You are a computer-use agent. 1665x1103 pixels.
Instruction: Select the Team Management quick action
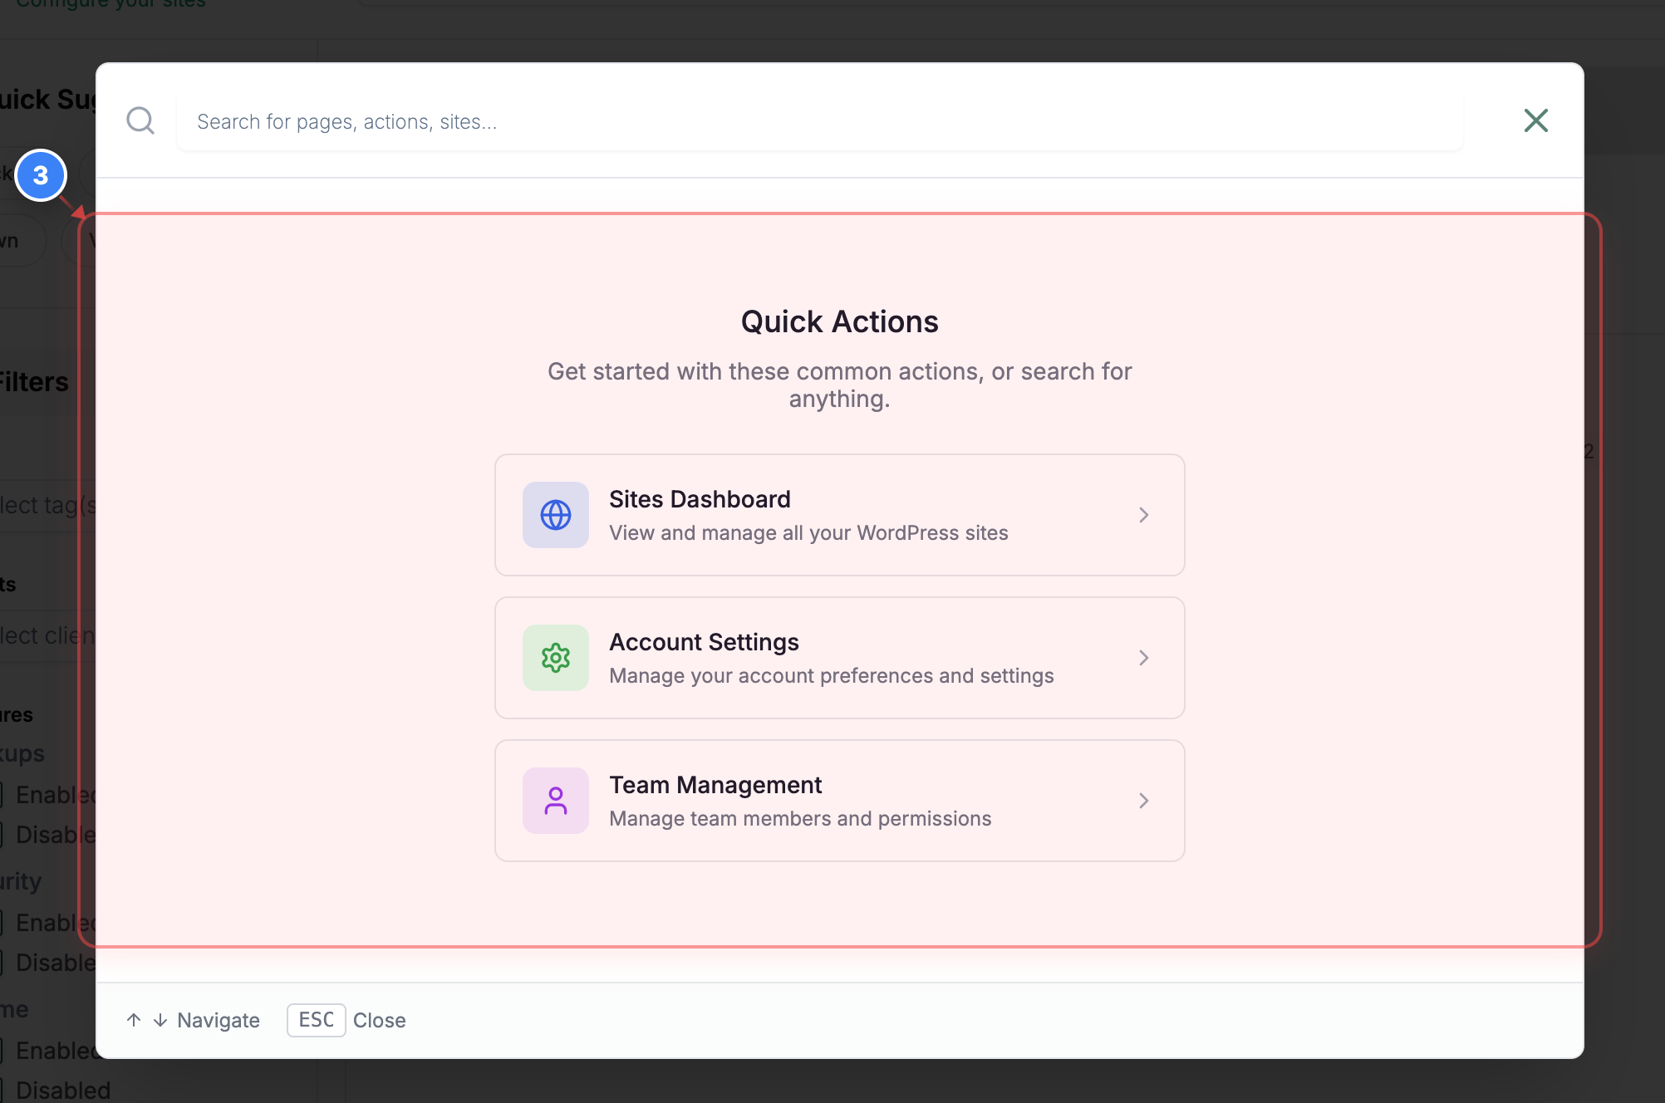pos(839,801)
